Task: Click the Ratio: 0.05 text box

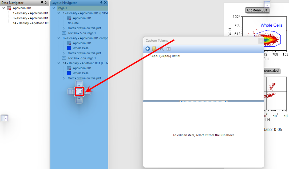Action: click(x=273, y=130)
